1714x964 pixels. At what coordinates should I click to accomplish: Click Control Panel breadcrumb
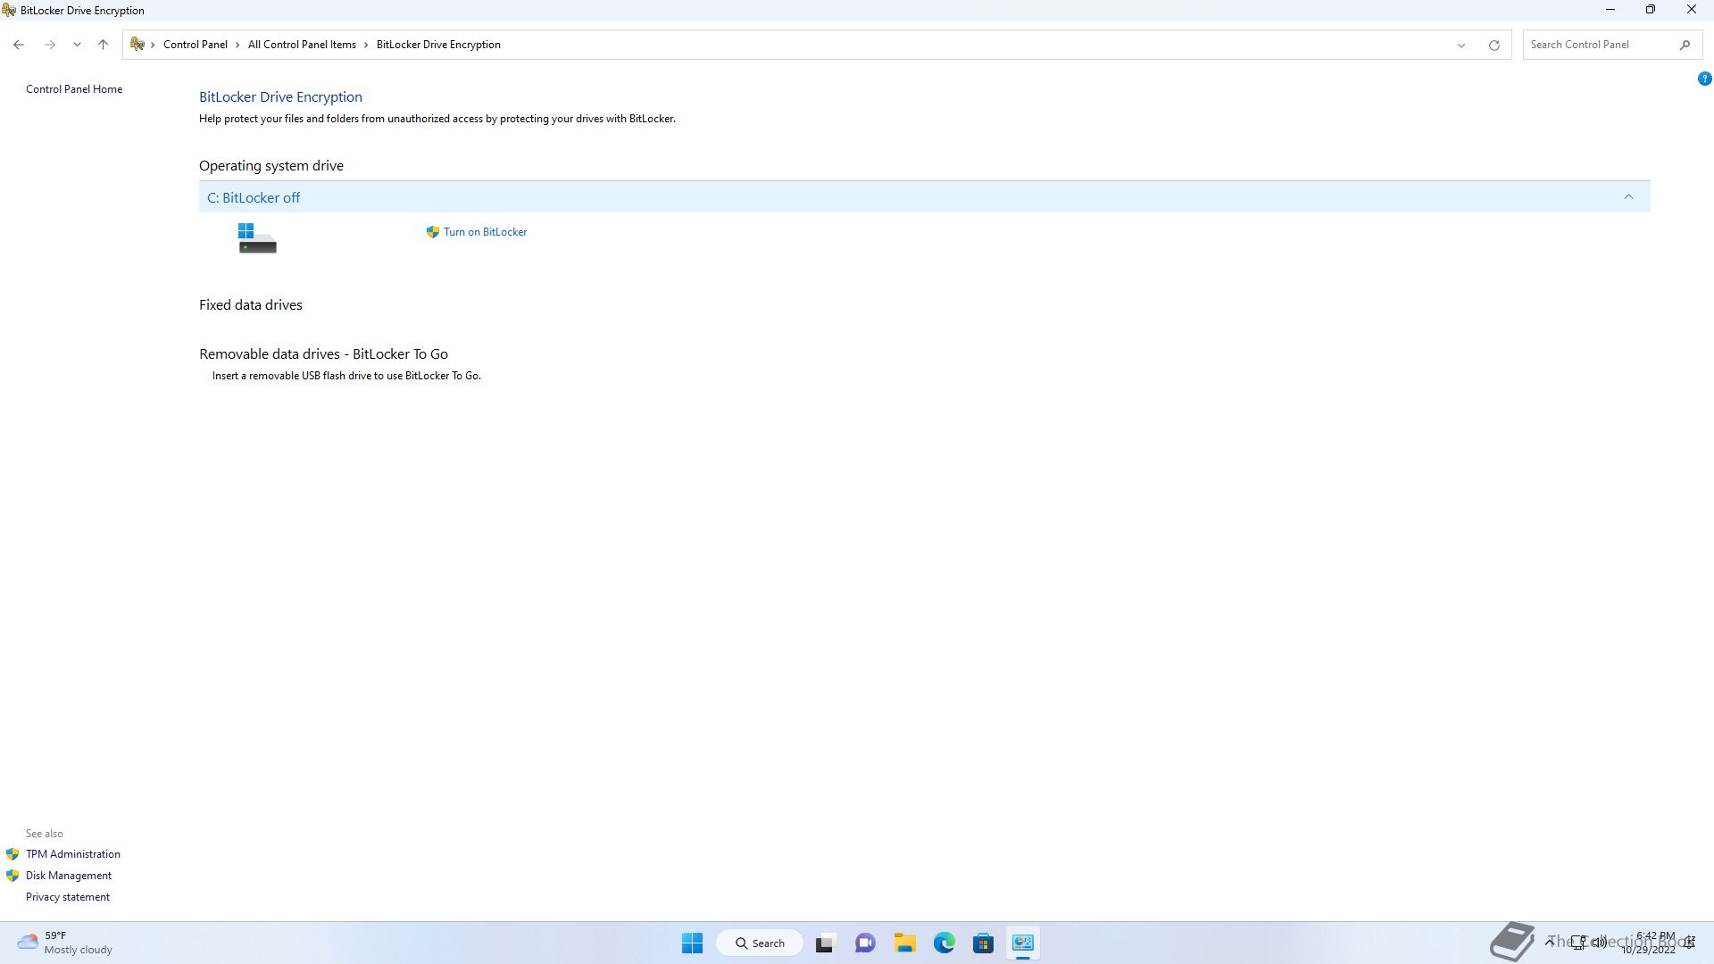[x=195, y=45]
